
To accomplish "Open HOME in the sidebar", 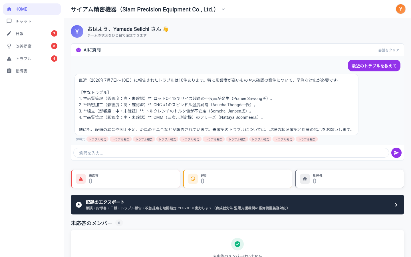I will (32, 9).
